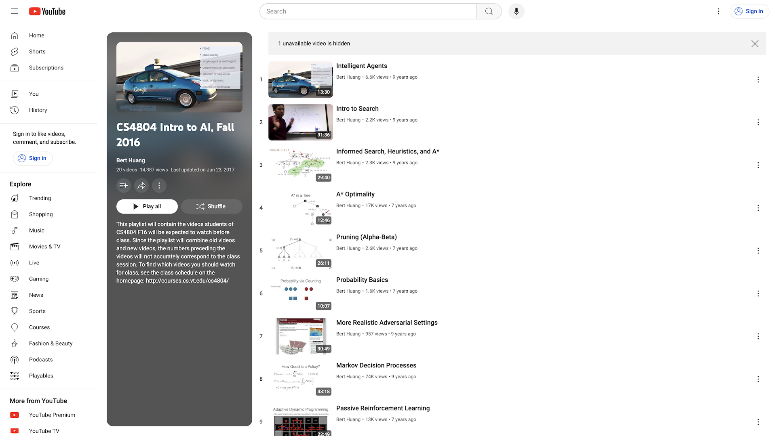776x436 pixels.
Task: Open More Realistic Adversarial Settings video
Action: point(387,323)
